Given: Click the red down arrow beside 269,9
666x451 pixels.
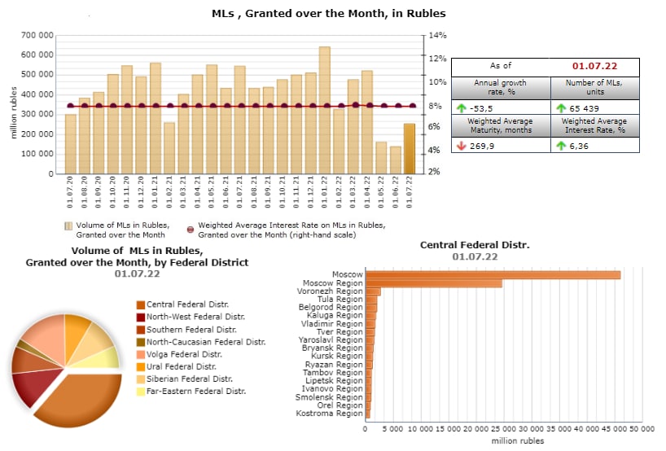Looking at the screenshot, I should tap(461, 146).
